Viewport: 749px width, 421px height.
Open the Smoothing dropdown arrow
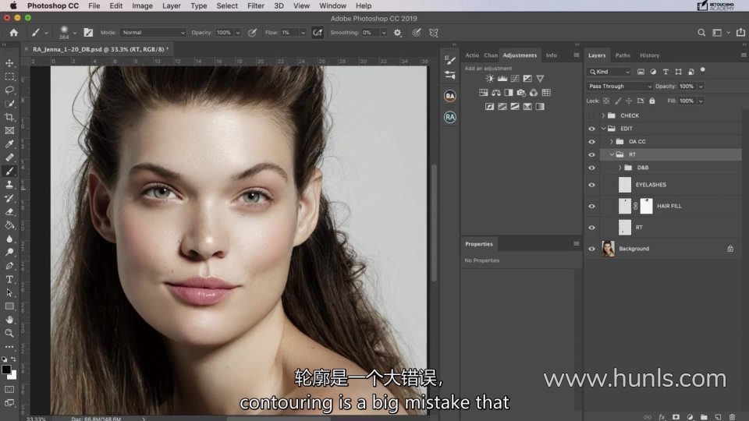pos(384,33)
